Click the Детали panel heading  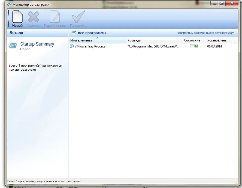tap(16, 33)
